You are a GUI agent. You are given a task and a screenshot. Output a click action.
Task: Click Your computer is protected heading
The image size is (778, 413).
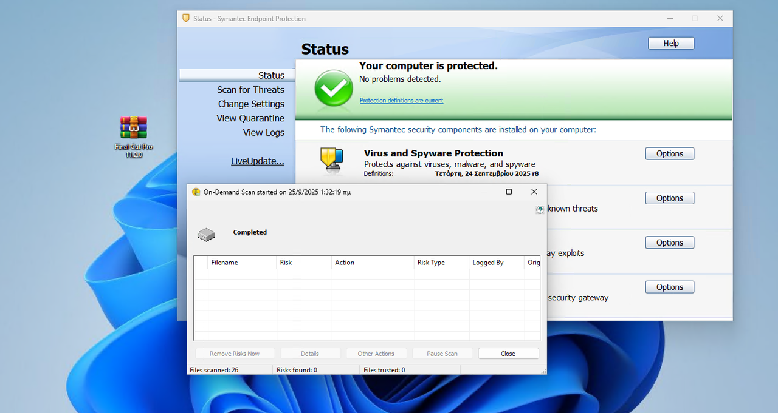pos(429,66)
